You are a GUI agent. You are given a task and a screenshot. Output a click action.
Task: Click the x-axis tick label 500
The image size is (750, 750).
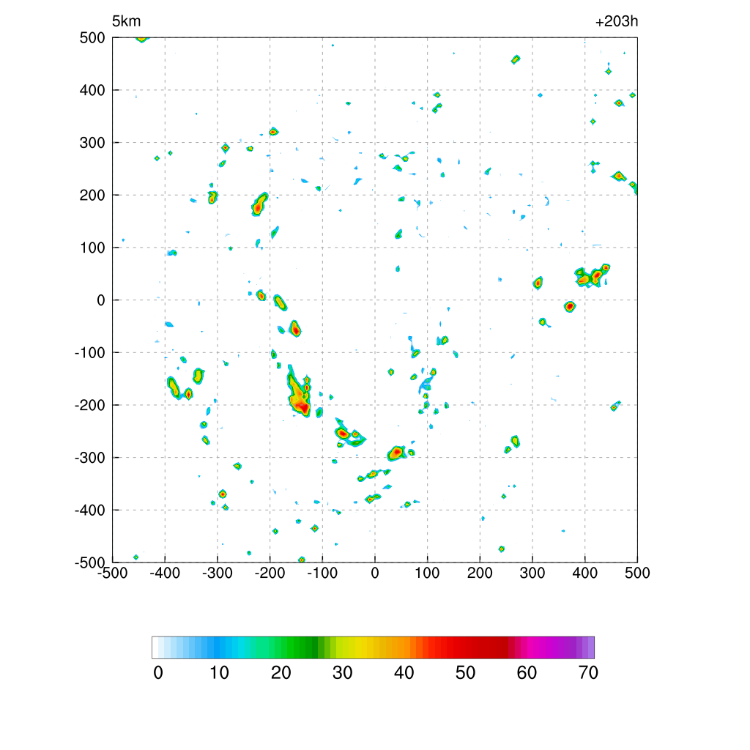[x=637, y=573]
